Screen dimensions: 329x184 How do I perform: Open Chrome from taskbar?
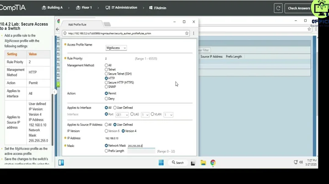[x=213, y=163]
